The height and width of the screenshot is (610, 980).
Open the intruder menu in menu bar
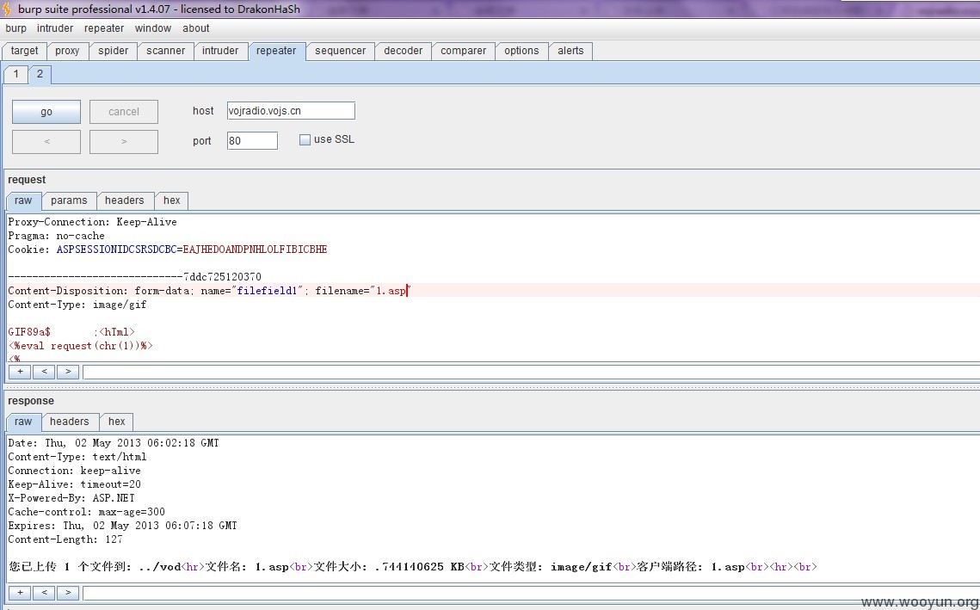click(x=55, y=28)
